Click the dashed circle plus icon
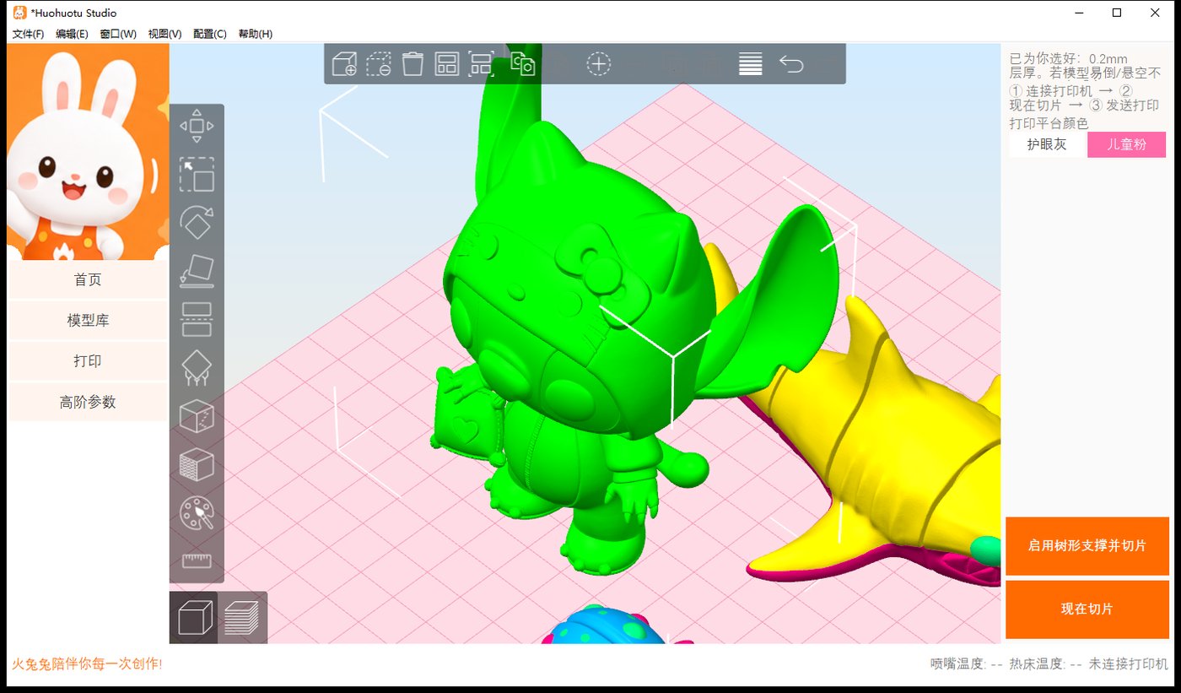The height and width of the screenshot is (693, 1181). tap(599, 64)
